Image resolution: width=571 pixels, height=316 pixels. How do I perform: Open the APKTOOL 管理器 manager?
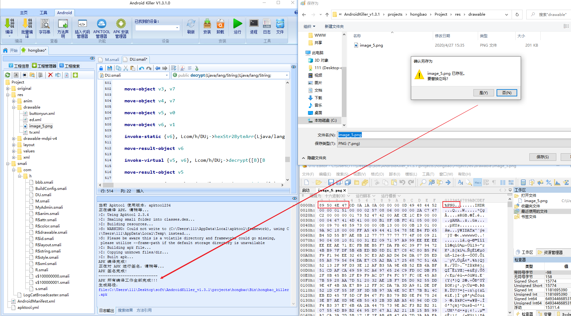coord(102,28)
